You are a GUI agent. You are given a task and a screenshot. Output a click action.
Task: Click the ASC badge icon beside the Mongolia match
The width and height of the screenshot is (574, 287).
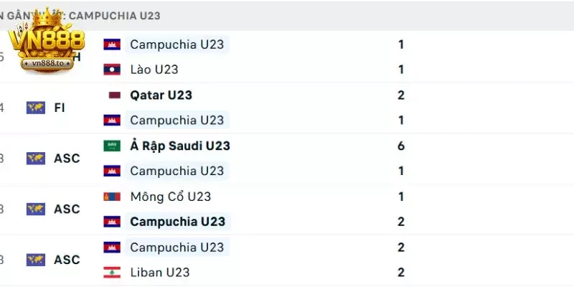(35, 210)
